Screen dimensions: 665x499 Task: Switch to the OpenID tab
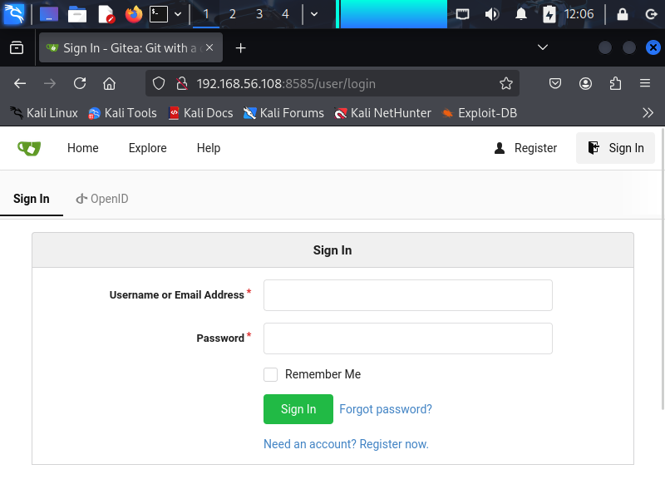click(x=102, y=199)
